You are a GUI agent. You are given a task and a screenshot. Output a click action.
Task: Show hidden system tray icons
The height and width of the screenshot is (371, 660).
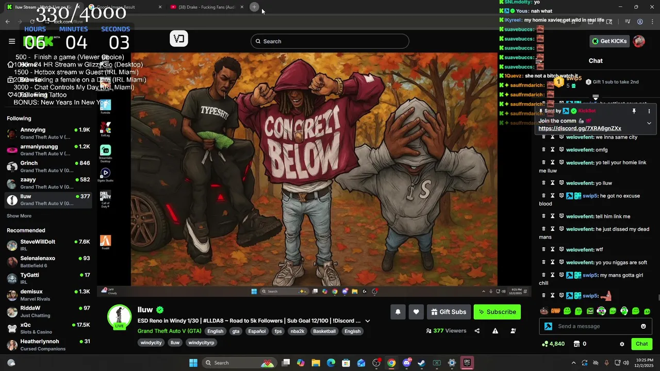pos(573,363)
